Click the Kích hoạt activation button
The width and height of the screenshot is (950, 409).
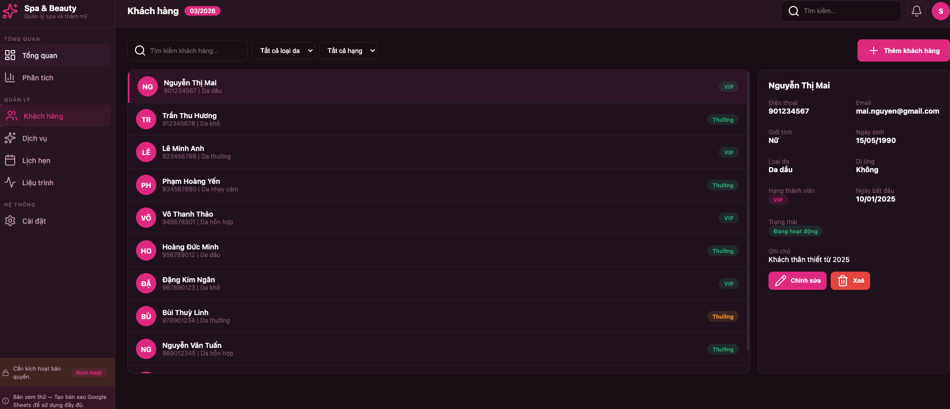pos(89,373)
